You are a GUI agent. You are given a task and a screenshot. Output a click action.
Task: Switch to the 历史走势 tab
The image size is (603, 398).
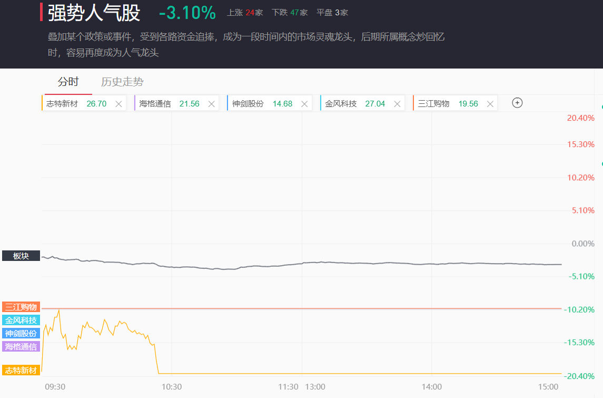point(122,82)
